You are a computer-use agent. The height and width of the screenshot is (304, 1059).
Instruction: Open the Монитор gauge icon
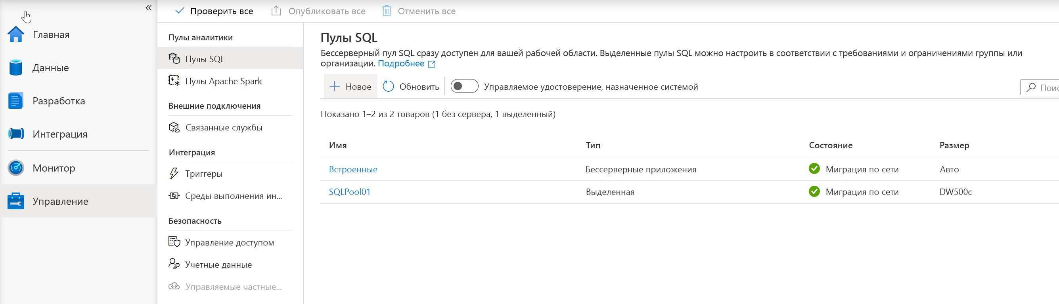[x=16, y=168]
